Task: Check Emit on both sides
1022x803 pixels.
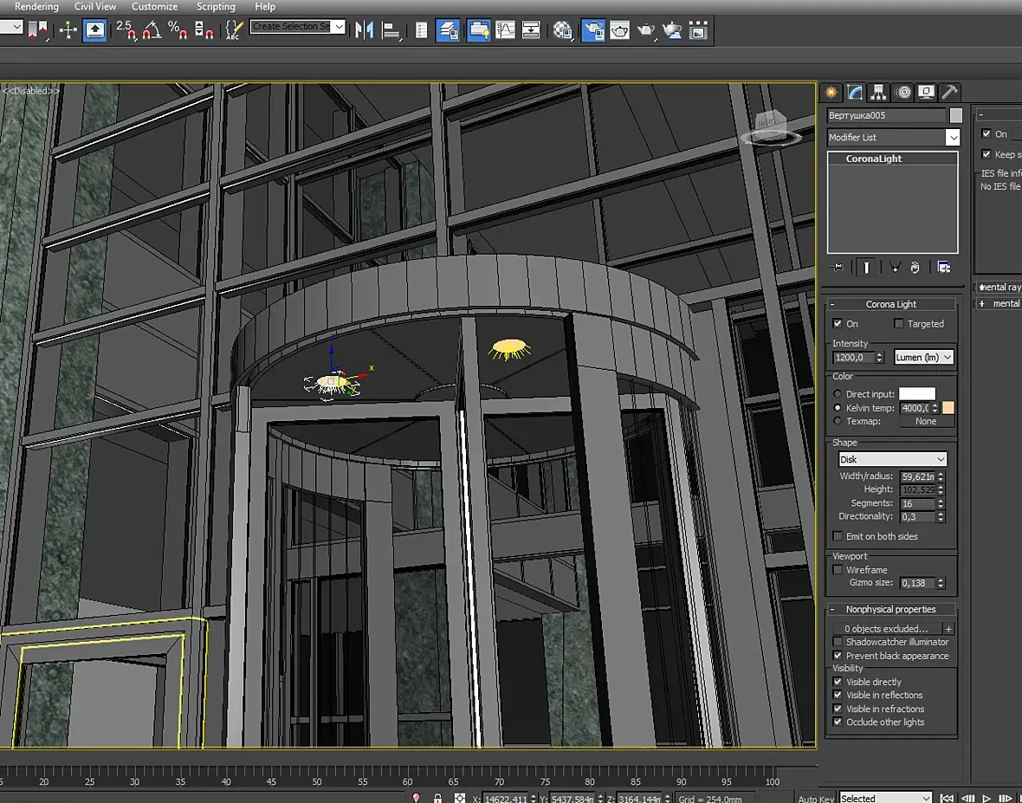Action: (x=838, y=536)
